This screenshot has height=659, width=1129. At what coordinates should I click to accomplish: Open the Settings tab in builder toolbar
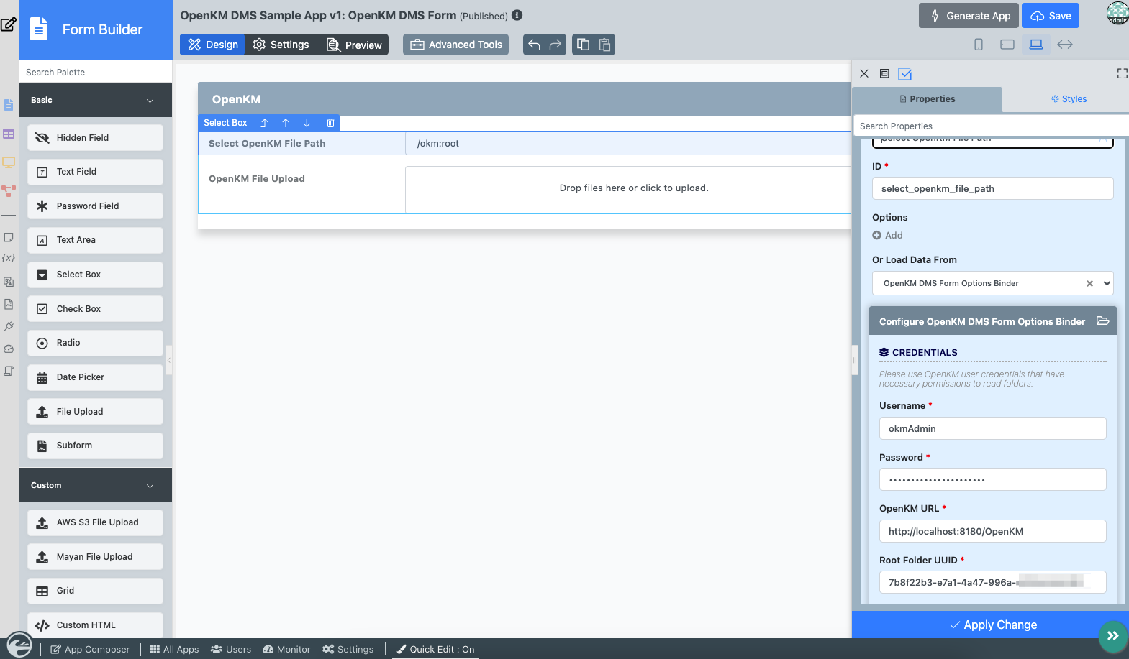point(281,45)
